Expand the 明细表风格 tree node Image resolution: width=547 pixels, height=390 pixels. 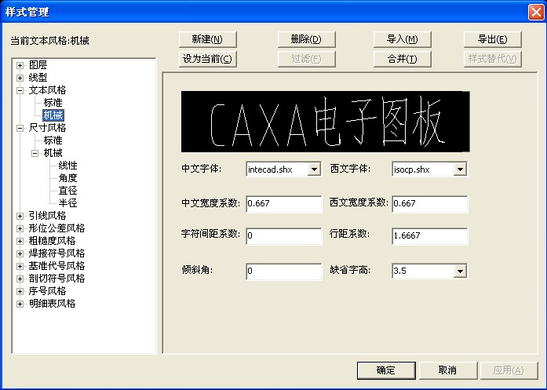click(x=20, y=304)
